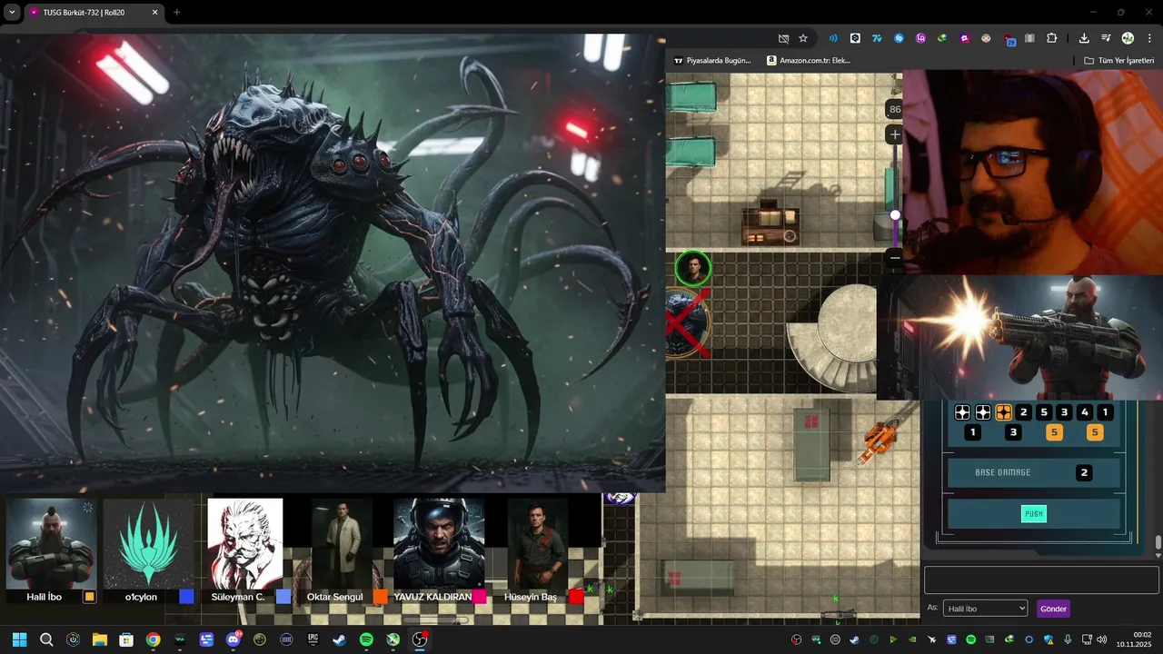Viewport: 1163px width, 654px height.
Task: Open Chrome three-dot menu
Action: tap(1149, 38)
